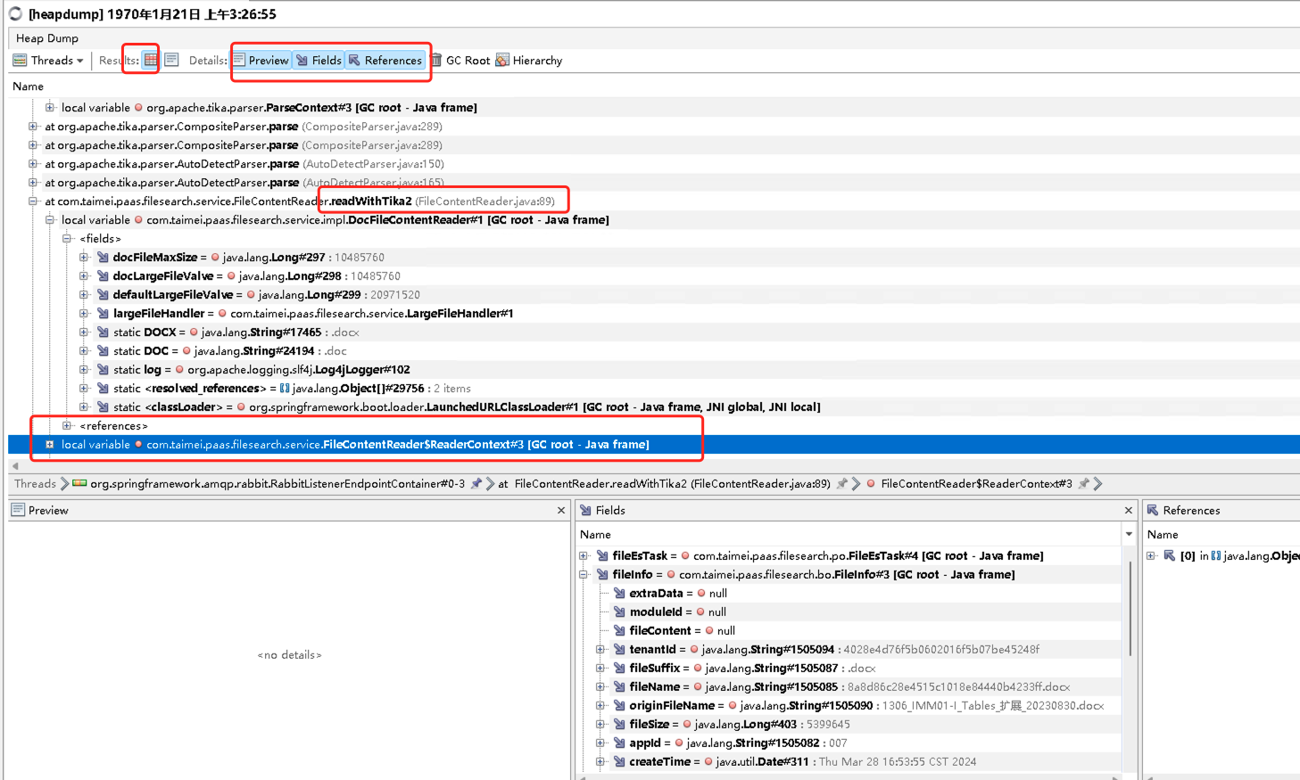Close the Preview panel
Screen dimensions: 1300x780
click(x=561, y=511)
